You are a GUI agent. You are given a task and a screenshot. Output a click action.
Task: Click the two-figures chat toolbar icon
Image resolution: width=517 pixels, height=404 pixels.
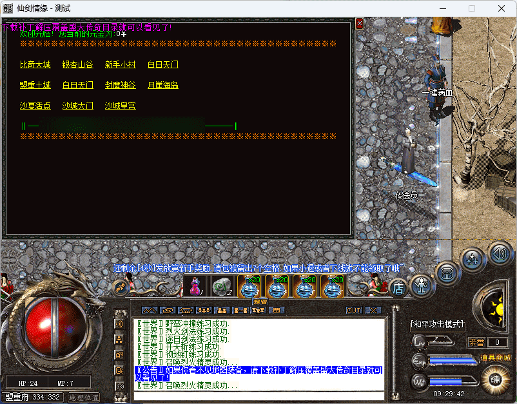[x=222, y=311]
